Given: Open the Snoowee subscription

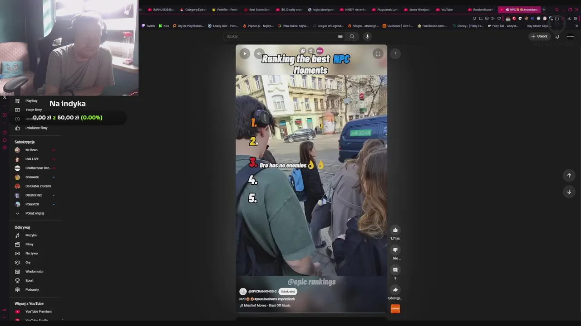Looking at the screenshot, I should pyautogui.click(x=32, y=177).
